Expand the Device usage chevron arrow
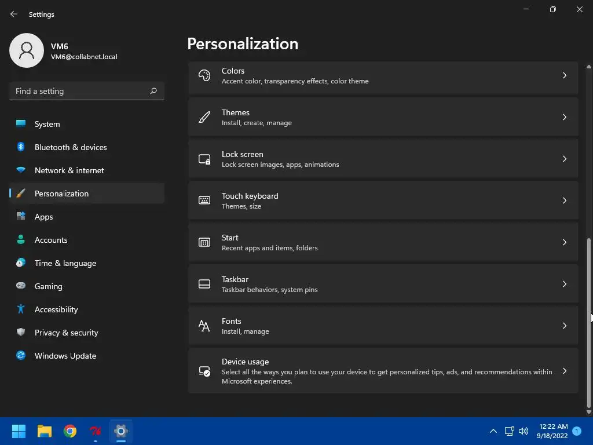This screenshot has height=445, width=593. (x=564, y=371)
